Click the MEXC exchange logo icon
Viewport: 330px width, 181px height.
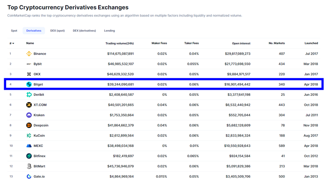[x=29, y=146]
